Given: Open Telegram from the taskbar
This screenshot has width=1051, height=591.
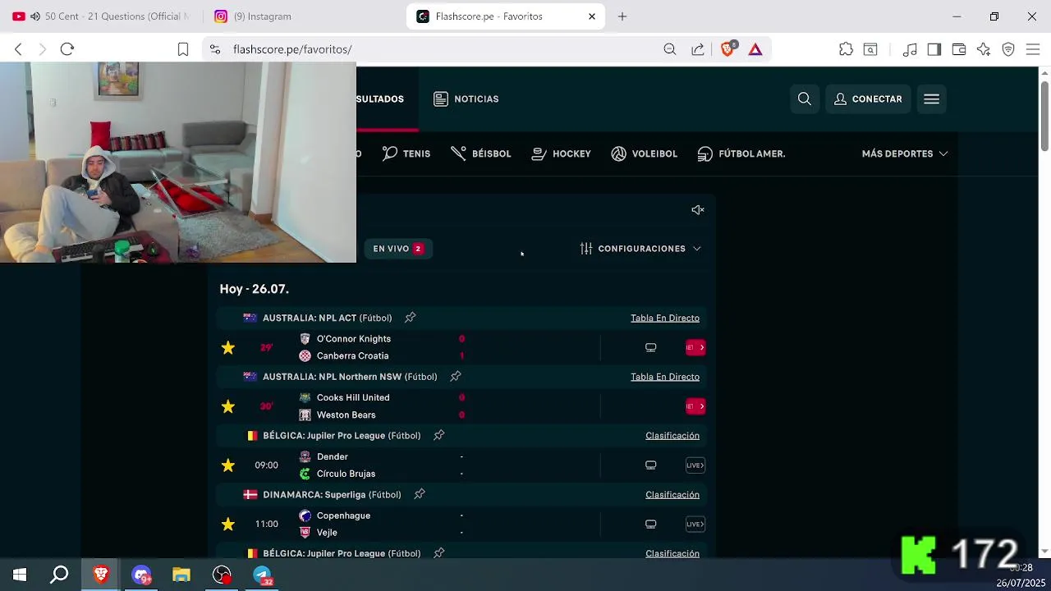Looking at the screenshot, I should pos(263,575).
